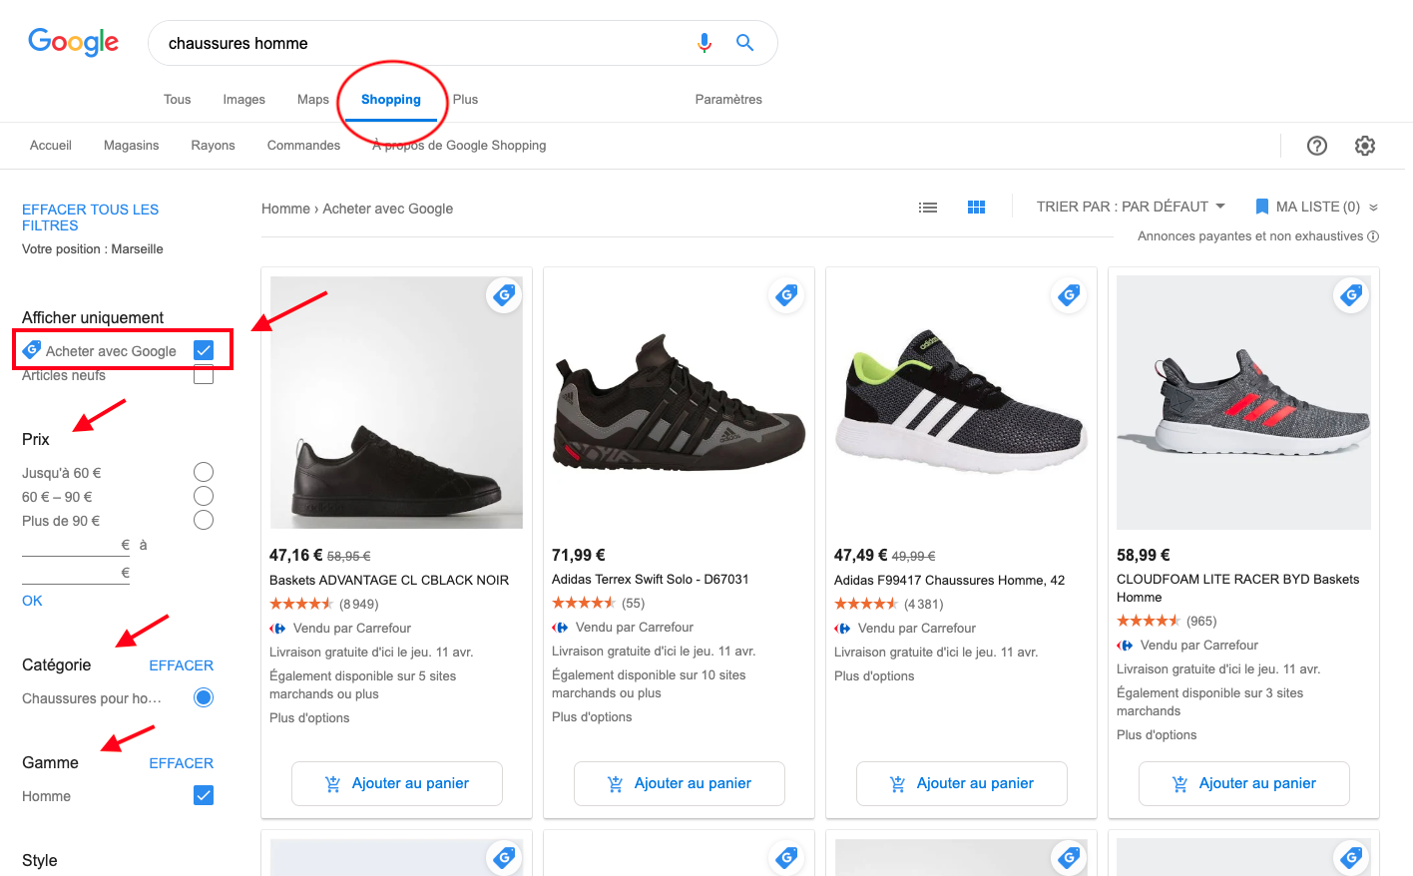Click OK to apply price range
The width and height of the screenshot is (1413, 876).
click(x=32, y=601)
